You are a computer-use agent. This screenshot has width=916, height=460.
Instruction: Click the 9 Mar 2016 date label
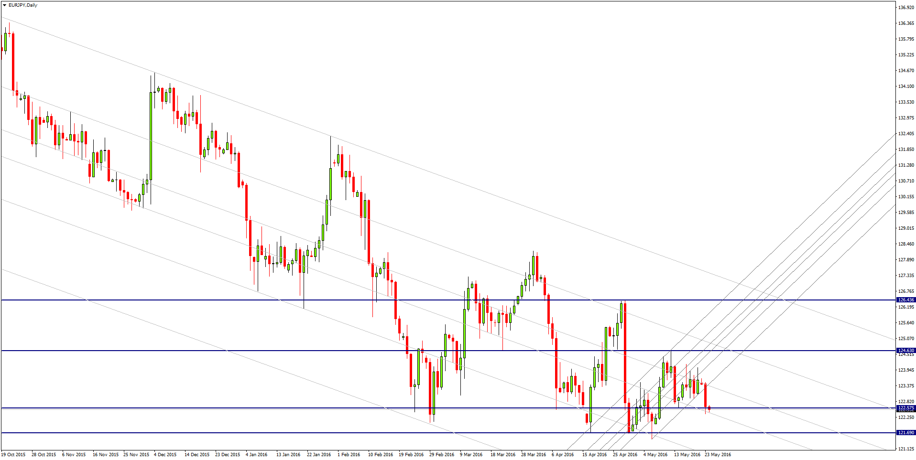tap(471, 455)
